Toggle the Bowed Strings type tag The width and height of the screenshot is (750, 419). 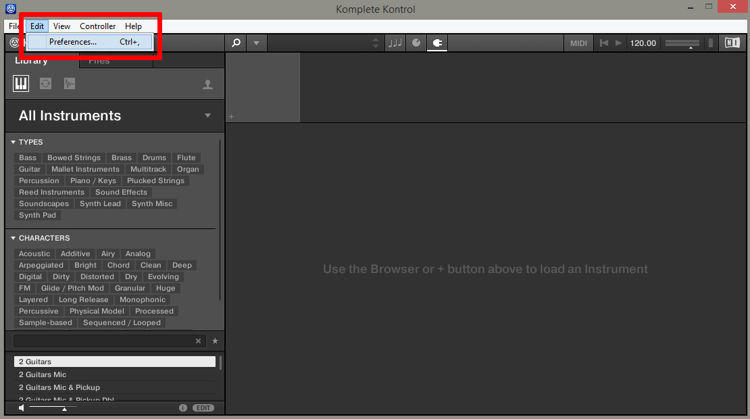tap(74, 158)
